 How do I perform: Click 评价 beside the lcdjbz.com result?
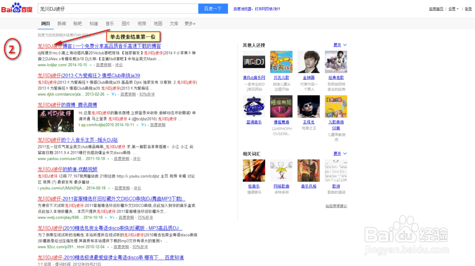[x=119, y=65]
